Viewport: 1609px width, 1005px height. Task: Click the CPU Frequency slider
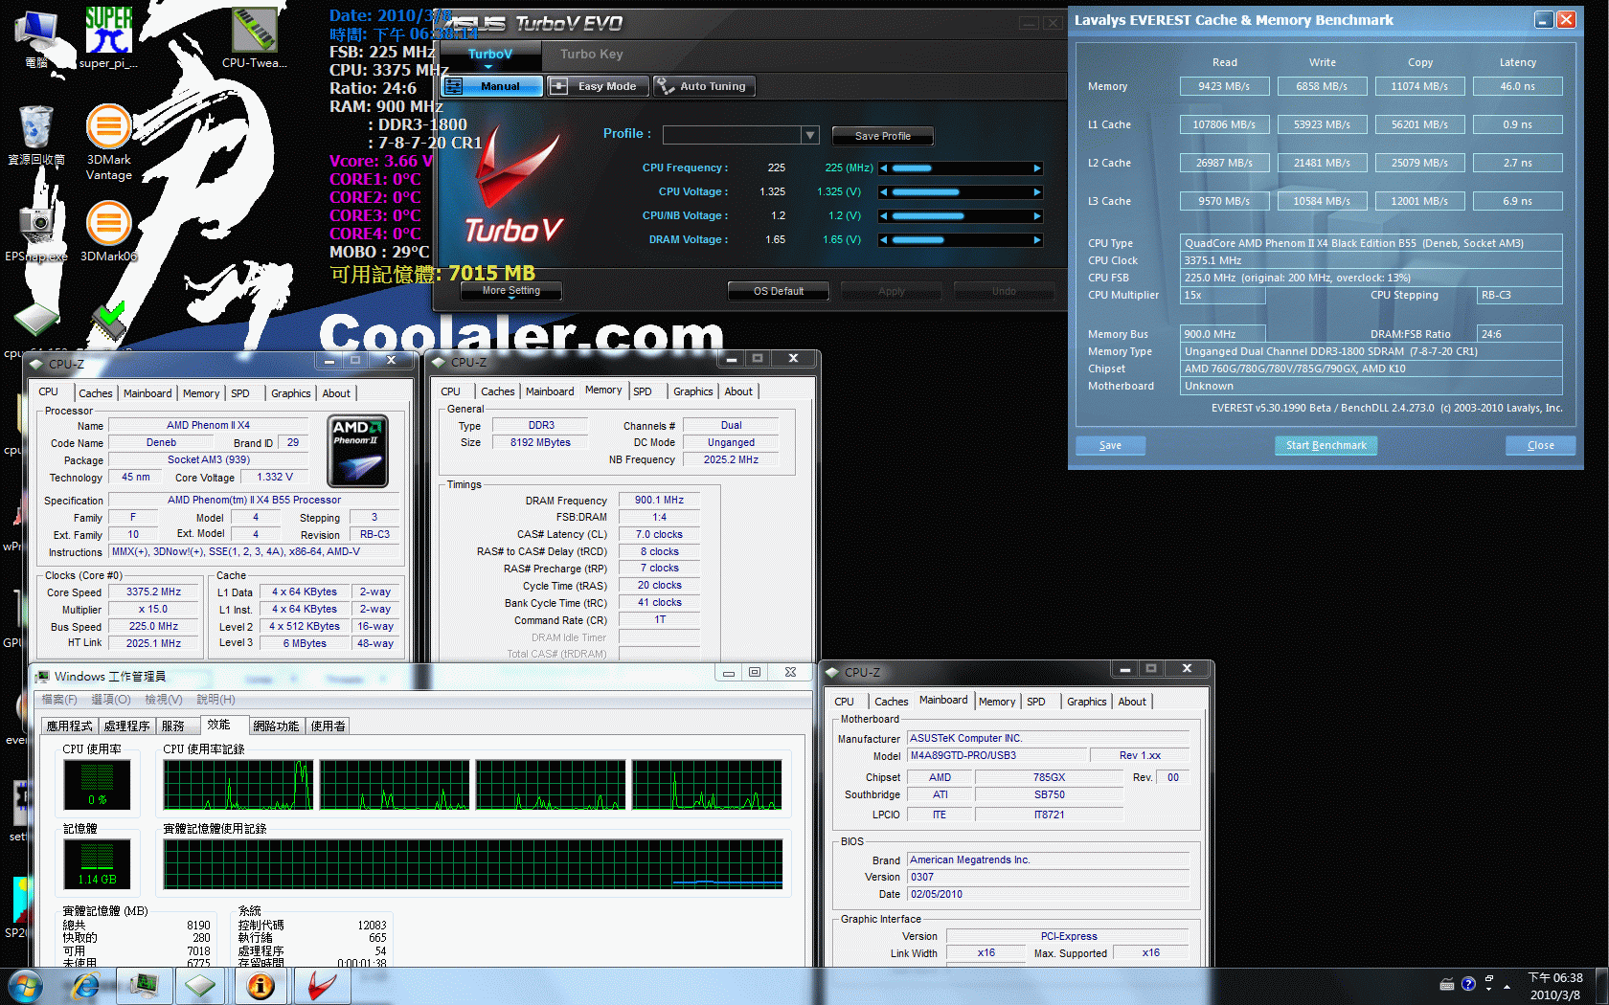click(960, 168)
